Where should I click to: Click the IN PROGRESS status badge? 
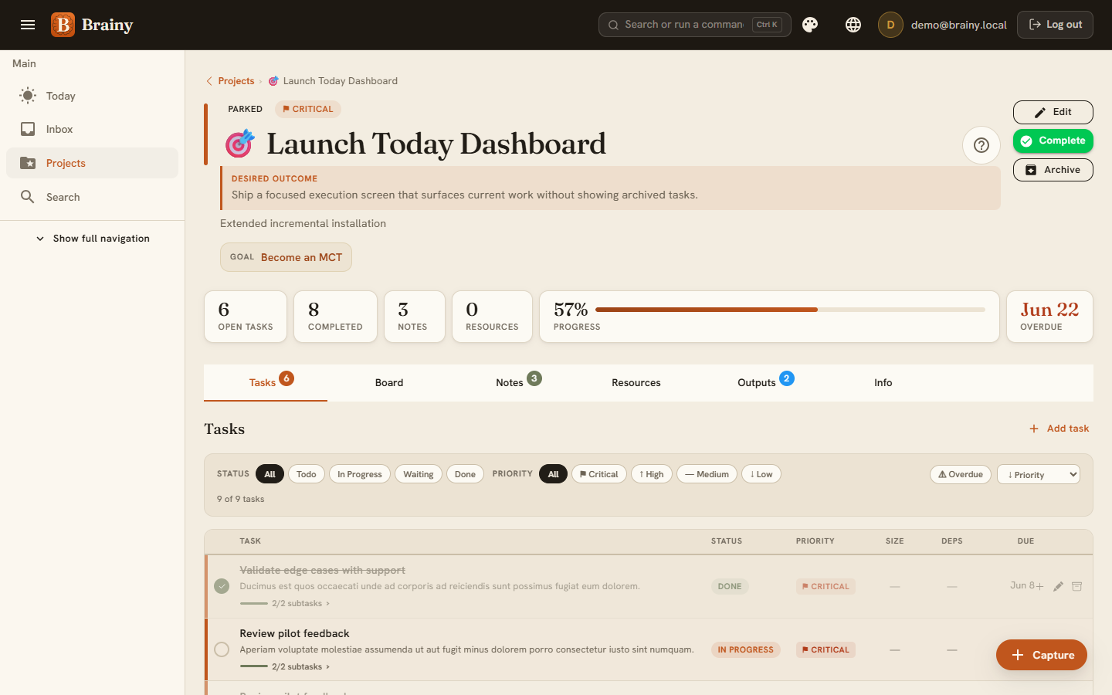(746, 649)
